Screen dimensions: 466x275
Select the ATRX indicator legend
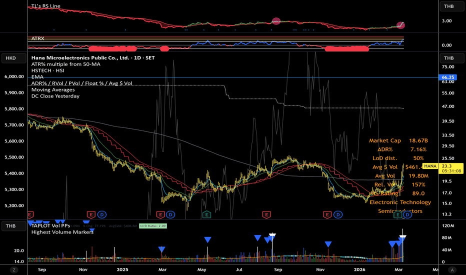click(37, 38)
